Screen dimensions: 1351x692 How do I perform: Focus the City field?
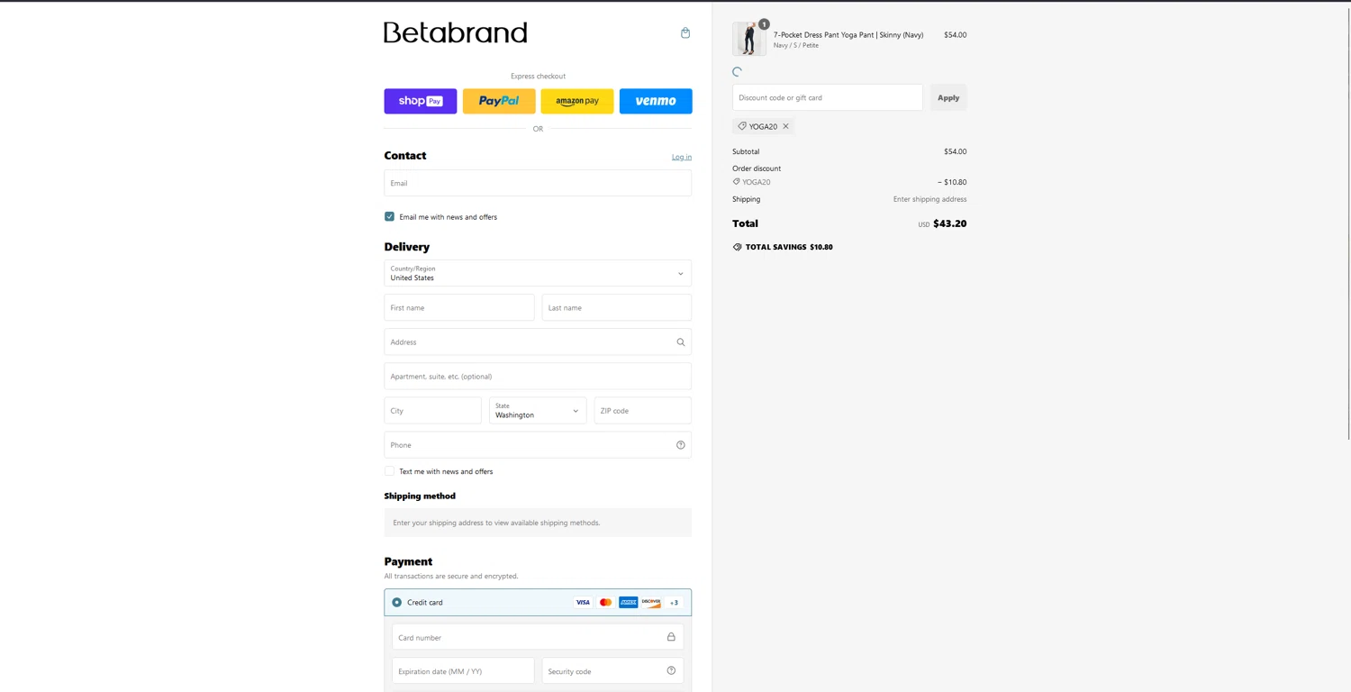point(433,411)
